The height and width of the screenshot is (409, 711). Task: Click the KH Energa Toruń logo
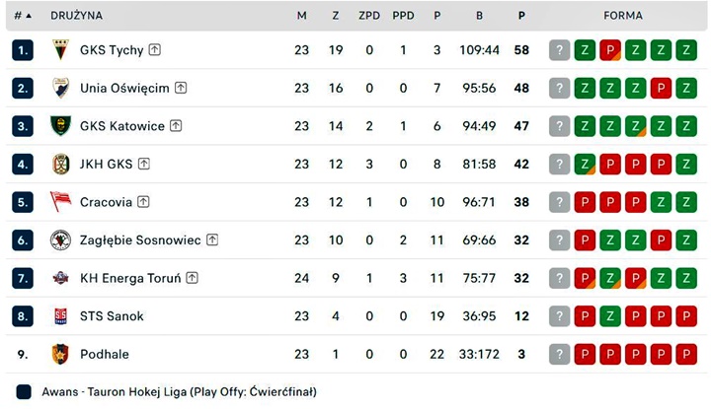tap(60, 278)
